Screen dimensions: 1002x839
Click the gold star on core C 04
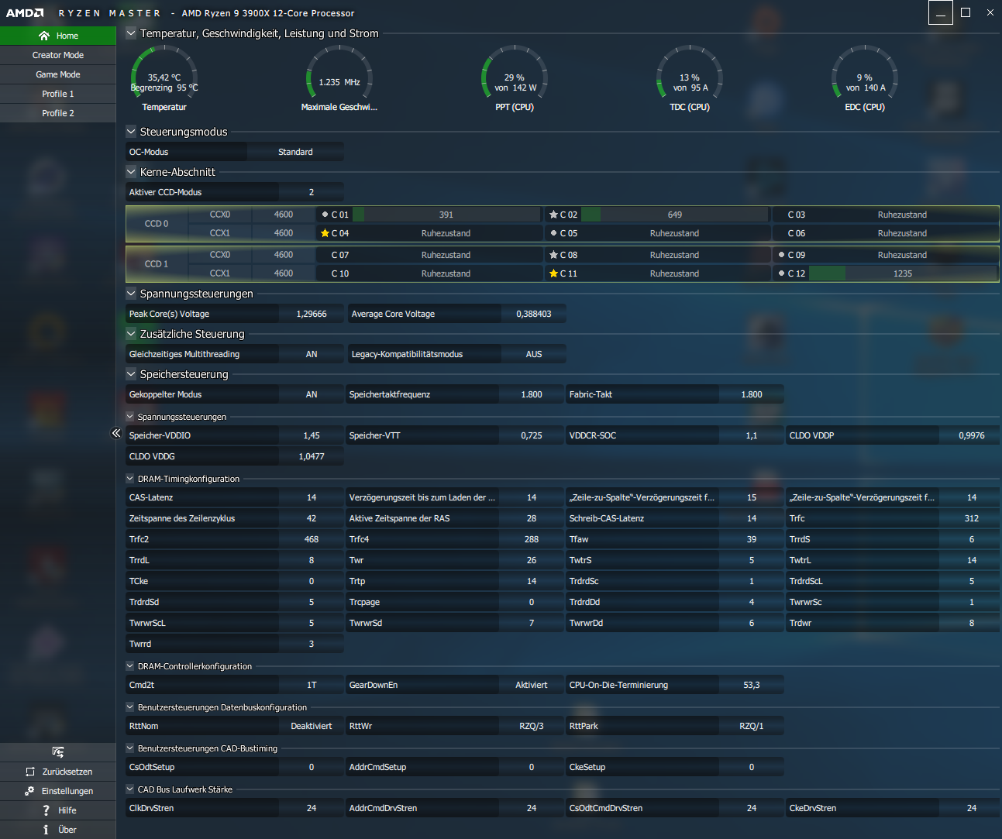[x=325, y=233]
